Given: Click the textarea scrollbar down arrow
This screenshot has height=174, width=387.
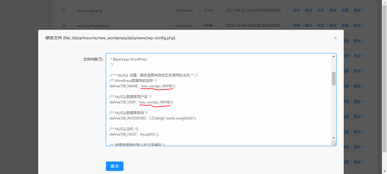Looking at the screenshot, I should [334, 138].
